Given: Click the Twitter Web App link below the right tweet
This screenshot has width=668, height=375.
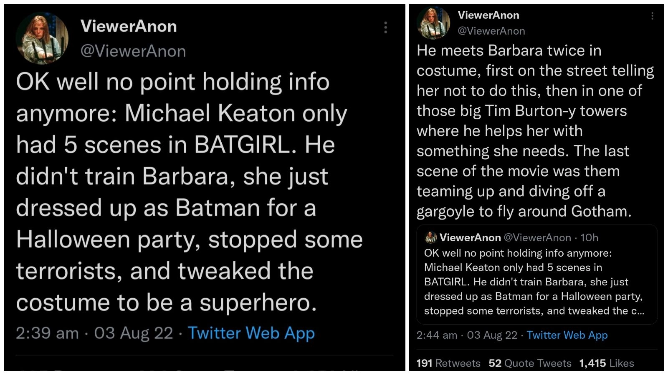Looking at the screenshot, I should pyautogui.click(x=567, y=335).
